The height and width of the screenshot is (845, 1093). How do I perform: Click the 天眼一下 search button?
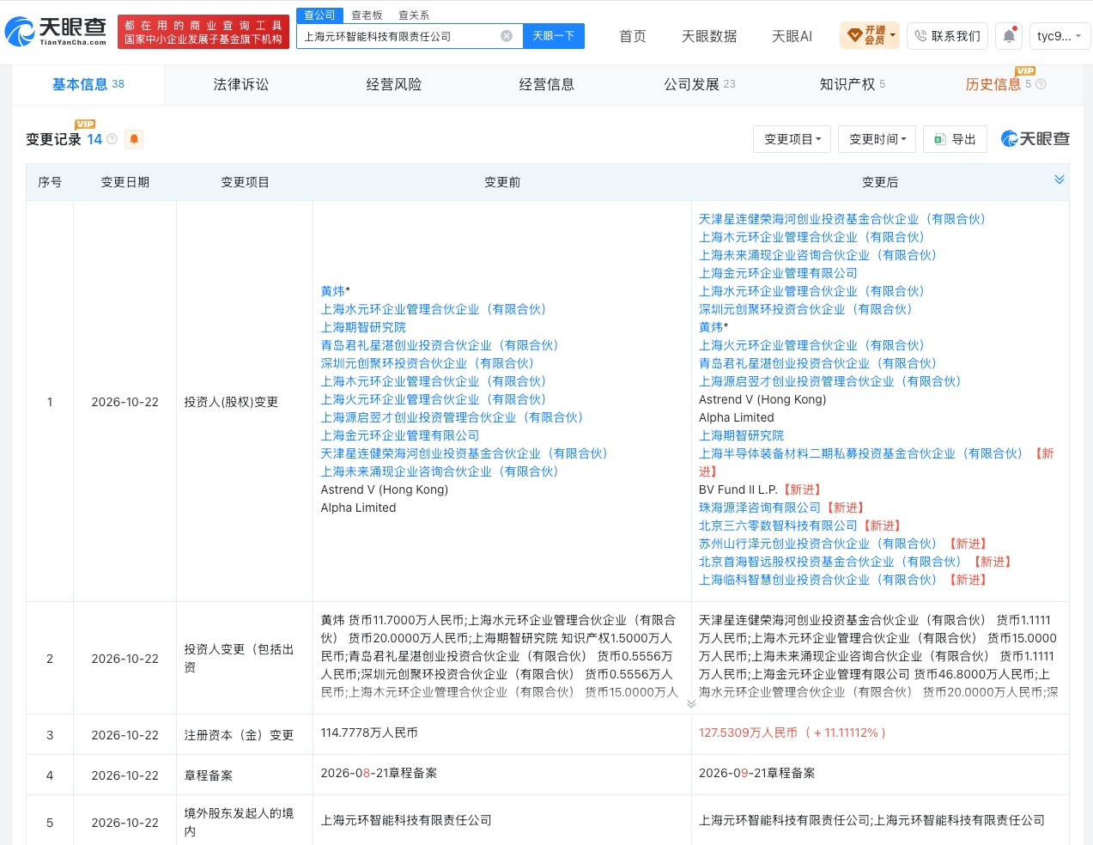[x=554, y=36]
